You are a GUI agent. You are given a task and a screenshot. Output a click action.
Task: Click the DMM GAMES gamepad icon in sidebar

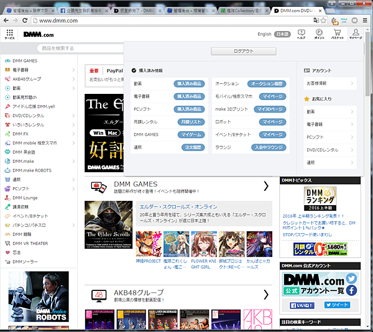click(7, 61)
